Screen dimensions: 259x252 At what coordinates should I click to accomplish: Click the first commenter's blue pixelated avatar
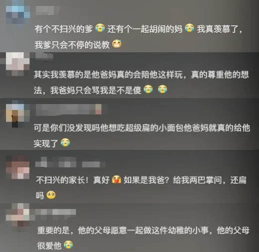pyautogui.click(x=18, y=15)
